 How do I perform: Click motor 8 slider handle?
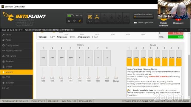point(107,78)
